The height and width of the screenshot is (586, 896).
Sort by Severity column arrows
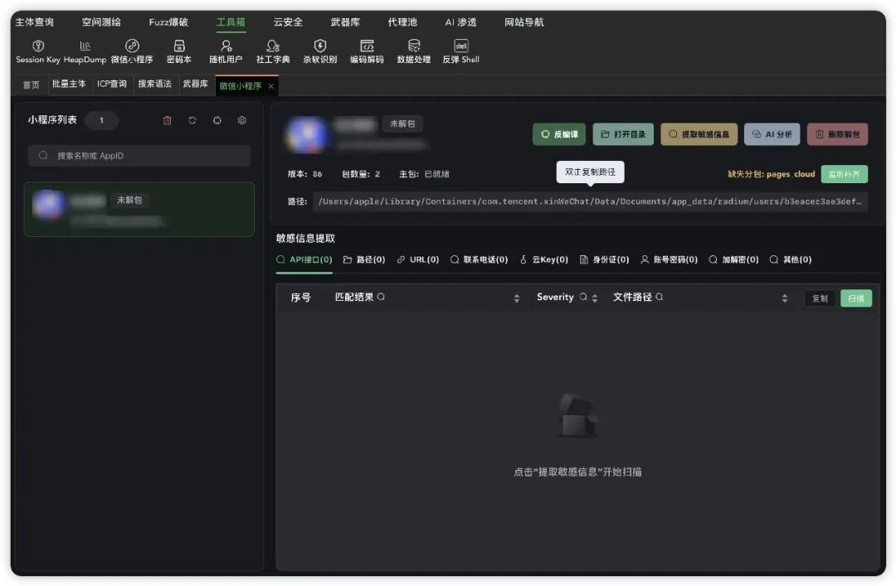click(595, 298)
